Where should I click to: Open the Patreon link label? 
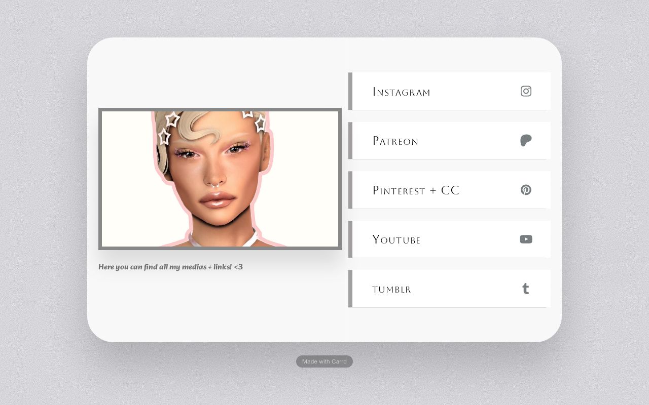395,141
